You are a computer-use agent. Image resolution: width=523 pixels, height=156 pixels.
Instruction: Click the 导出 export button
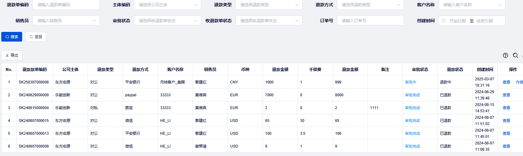(12, 55)
